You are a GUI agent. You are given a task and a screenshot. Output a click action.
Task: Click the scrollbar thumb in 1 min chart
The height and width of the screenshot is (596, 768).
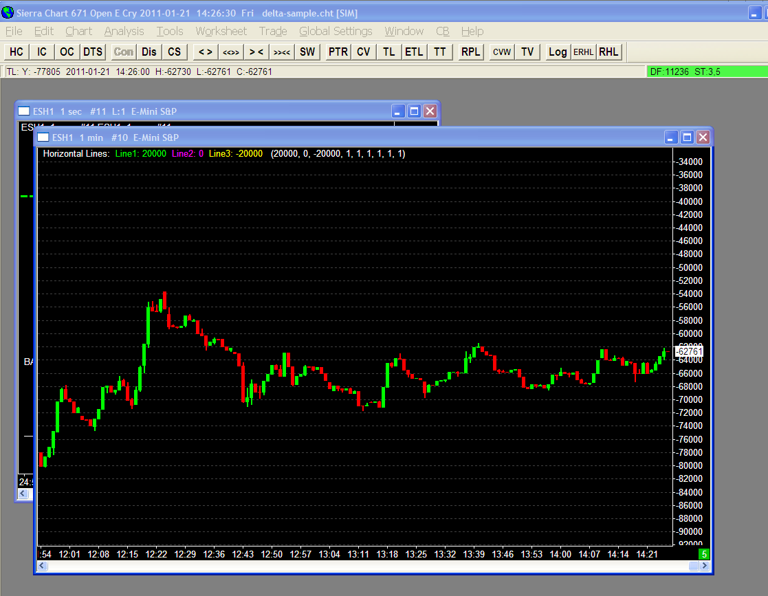tap(694, 566)
